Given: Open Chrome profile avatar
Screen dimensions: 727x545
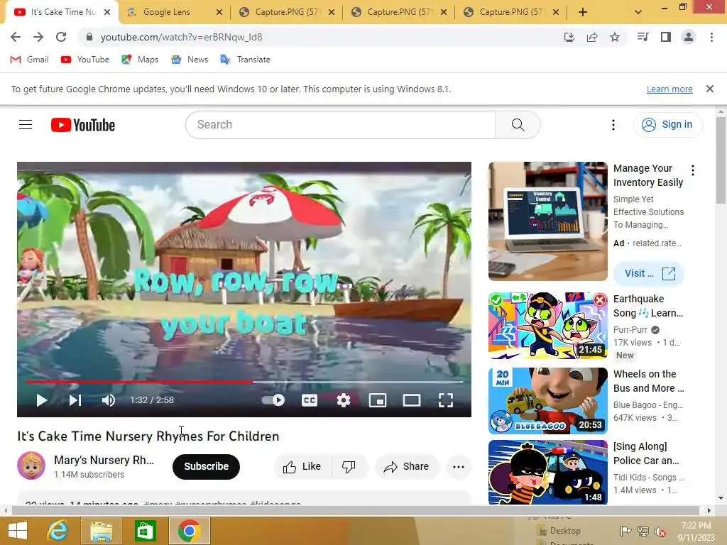Looking at the screenshot, I should coord(689,37).
